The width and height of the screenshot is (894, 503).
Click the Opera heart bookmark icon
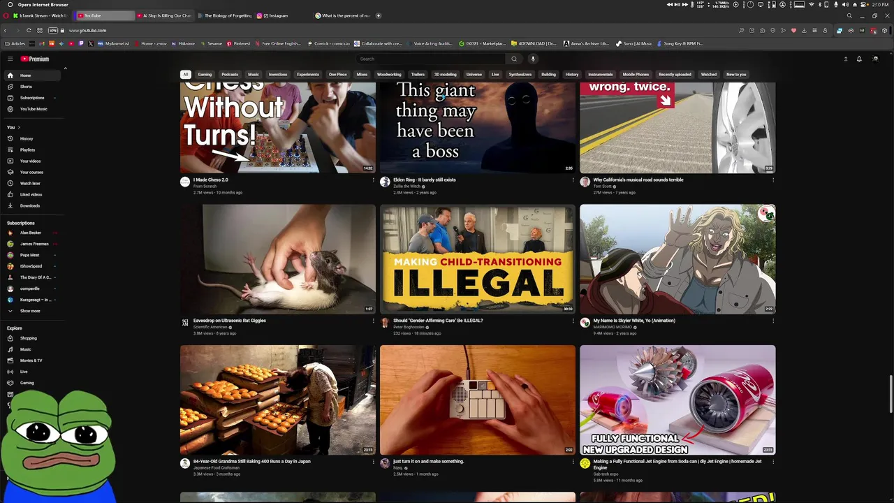(793, 30)
